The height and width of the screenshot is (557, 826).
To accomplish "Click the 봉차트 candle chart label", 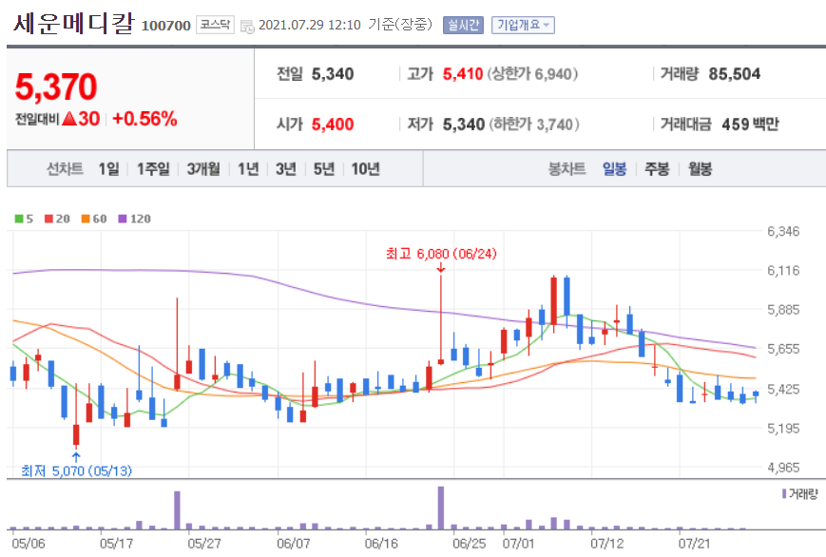I will 567,169.
